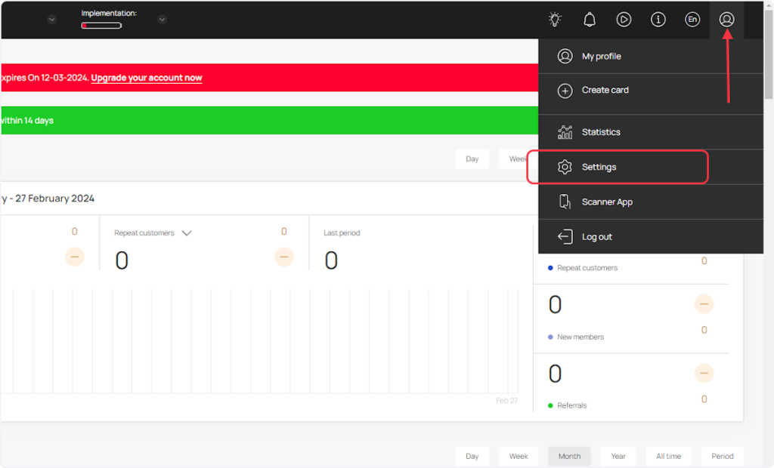This screenshot has height=468, width=774.
Task: Open Settings from the account menu
Action: [x=599, y=167]
